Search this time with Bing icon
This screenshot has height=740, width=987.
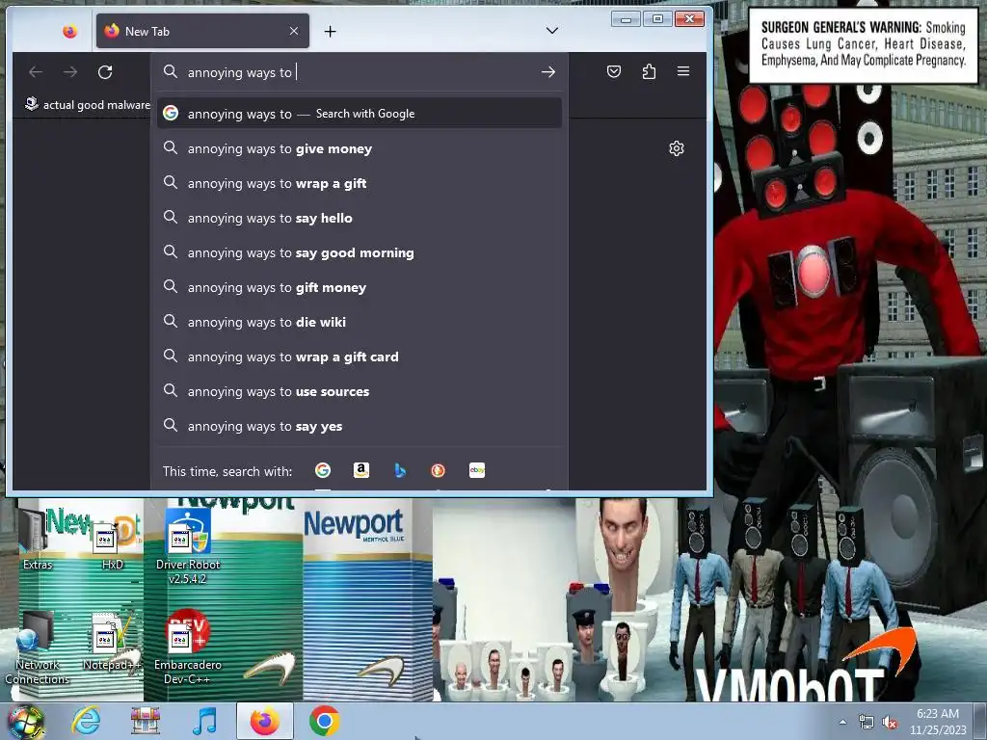(400, 470)
